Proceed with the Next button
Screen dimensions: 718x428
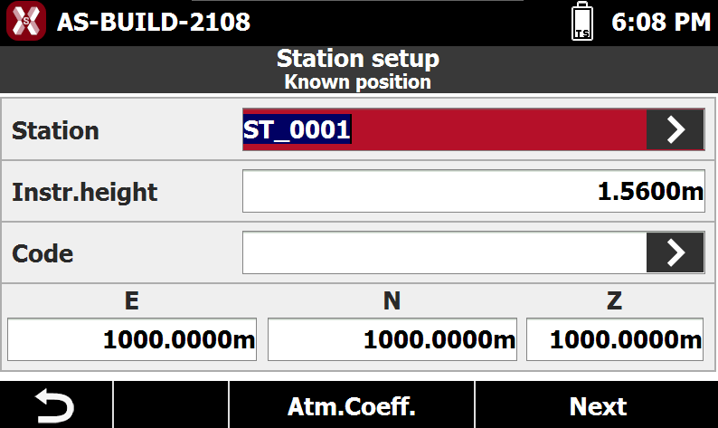tap(597, 405)
